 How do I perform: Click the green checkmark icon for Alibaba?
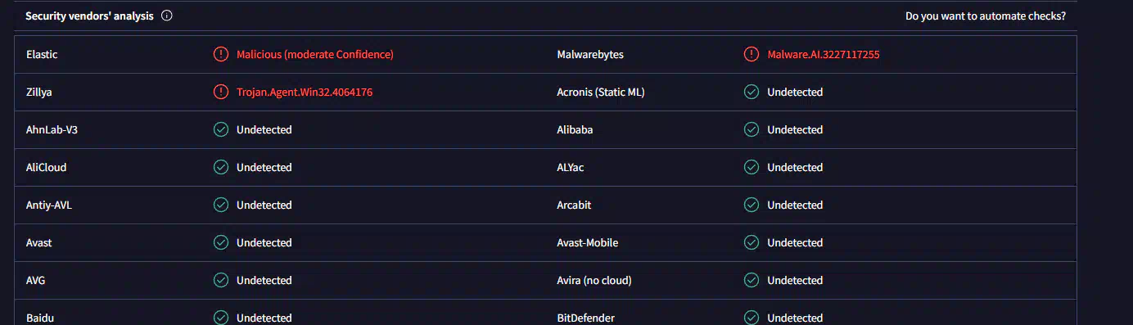(x=752, y=129)
